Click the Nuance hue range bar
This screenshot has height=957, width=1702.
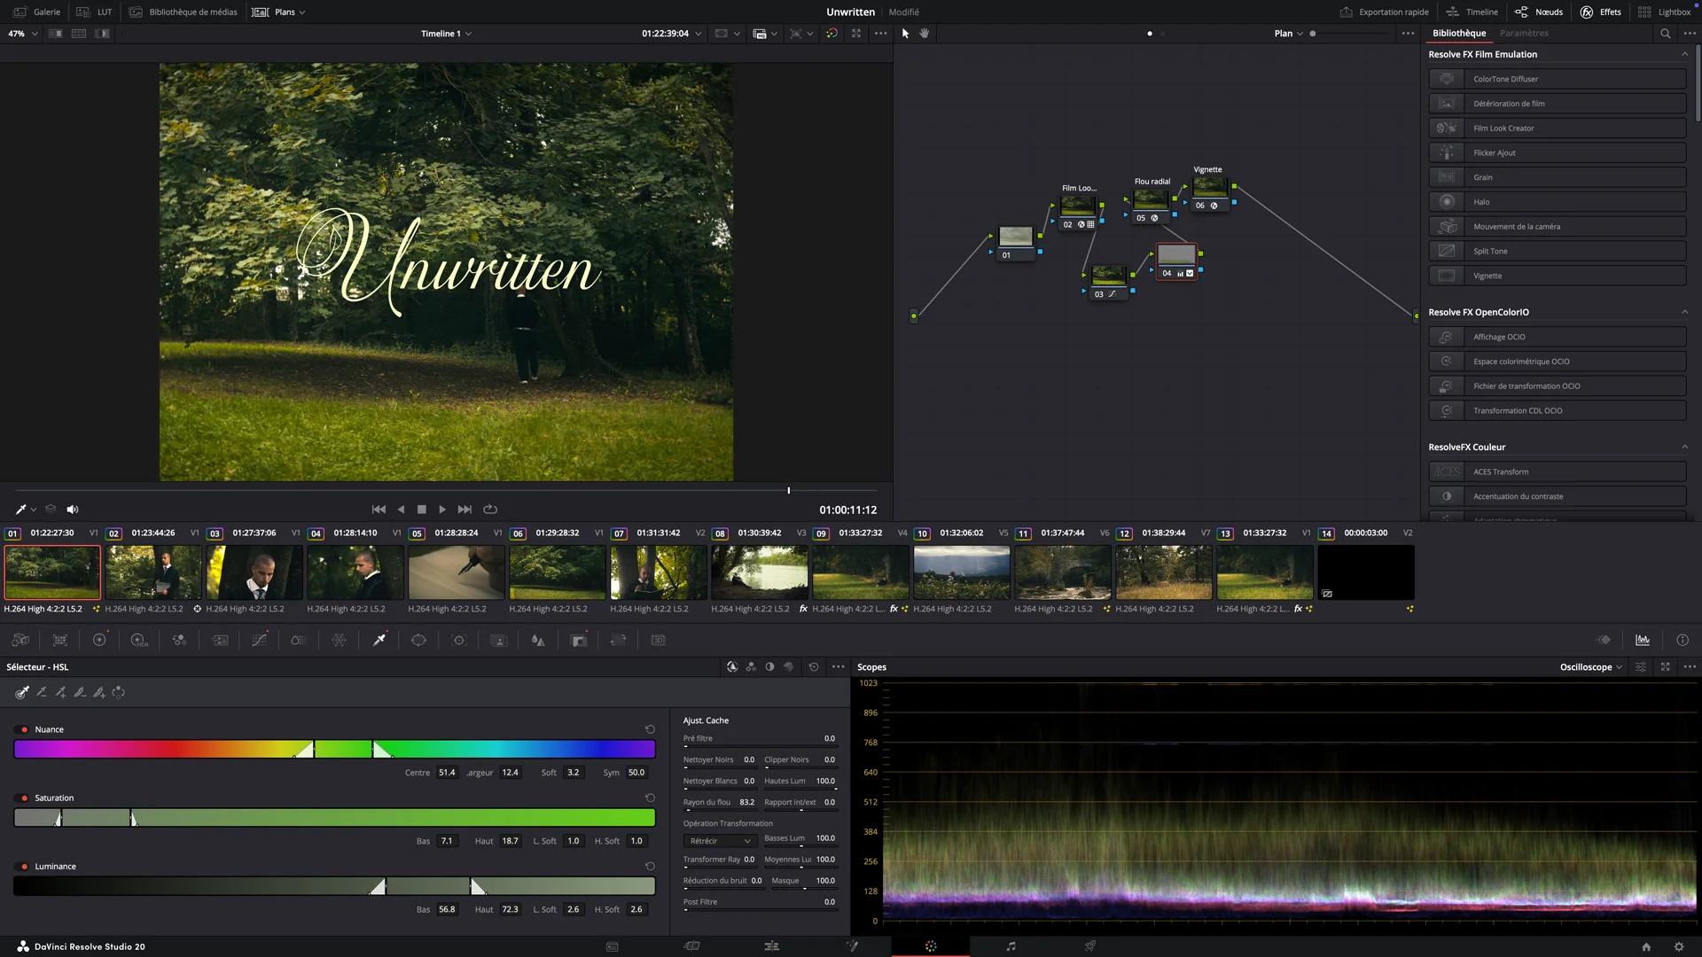334,750
